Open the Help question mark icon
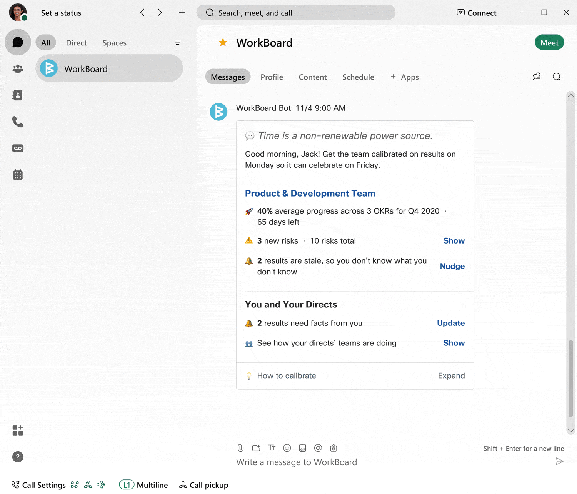 click(x=18, y=457)
